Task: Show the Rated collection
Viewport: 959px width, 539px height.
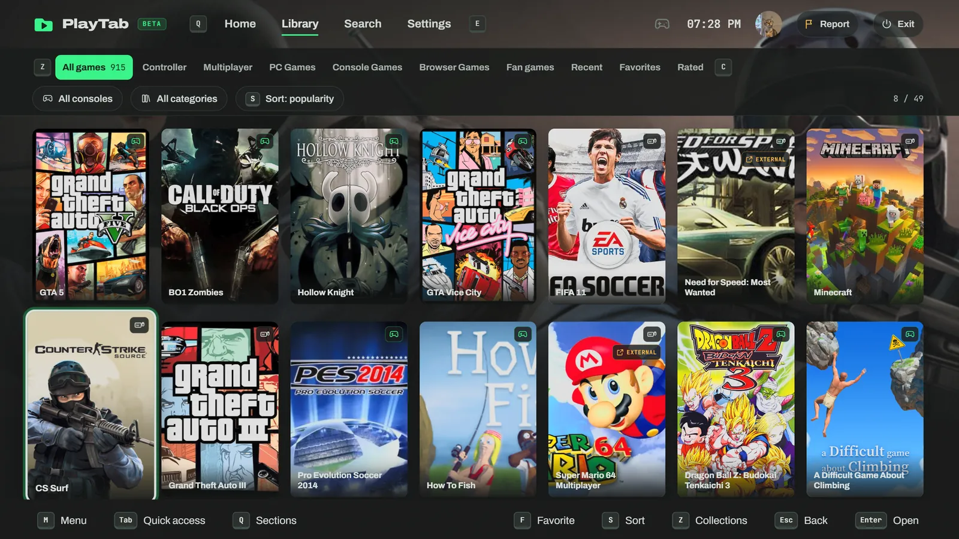Action: pyautogui.click(x=690, y=67)
